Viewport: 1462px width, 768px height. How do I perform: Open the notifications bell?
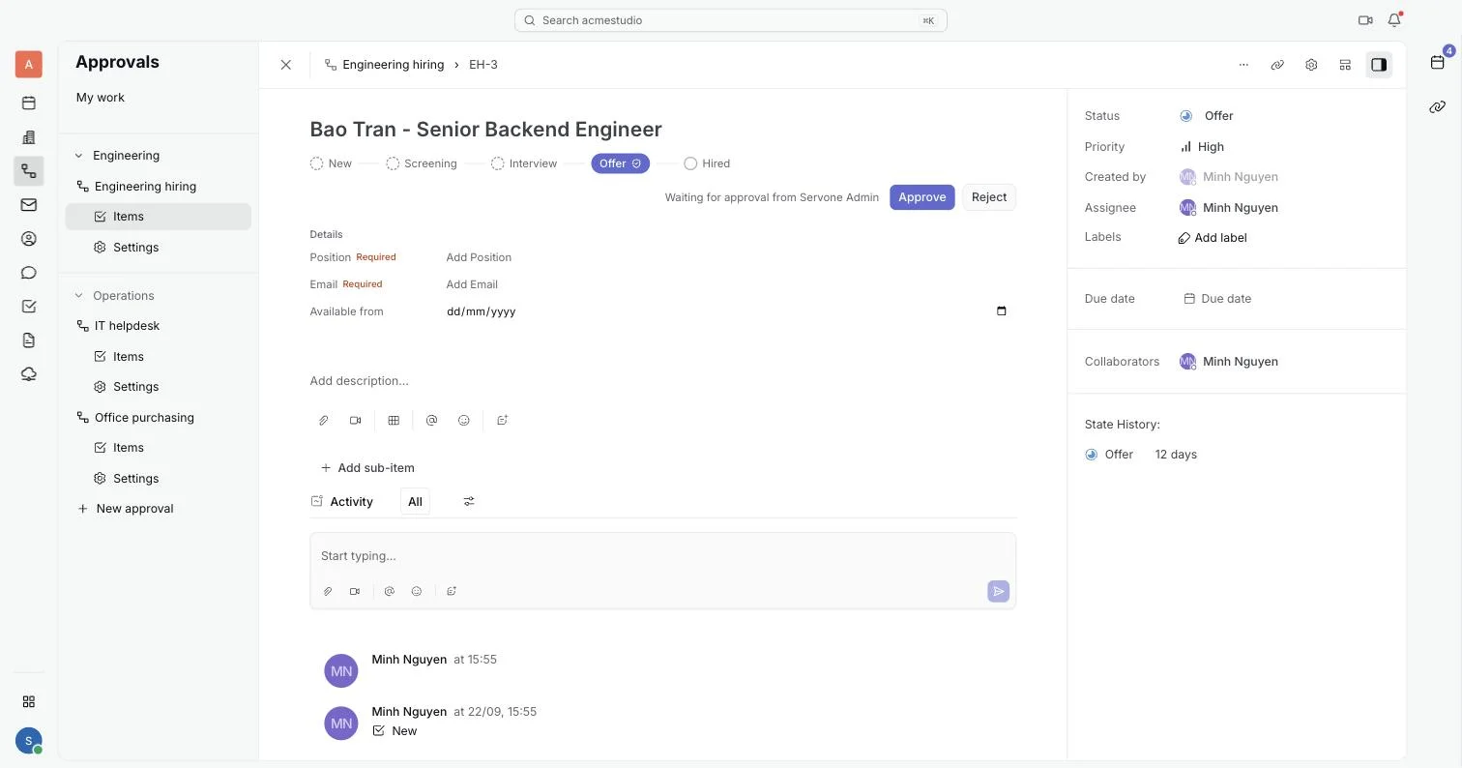click(x=1394, y=20)
